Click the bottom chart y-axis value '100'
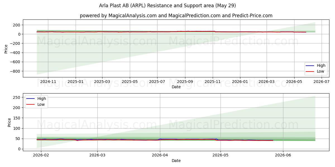The height and width of the screenshot is (167, 335). pyautogui.click(x=17, y=128)
